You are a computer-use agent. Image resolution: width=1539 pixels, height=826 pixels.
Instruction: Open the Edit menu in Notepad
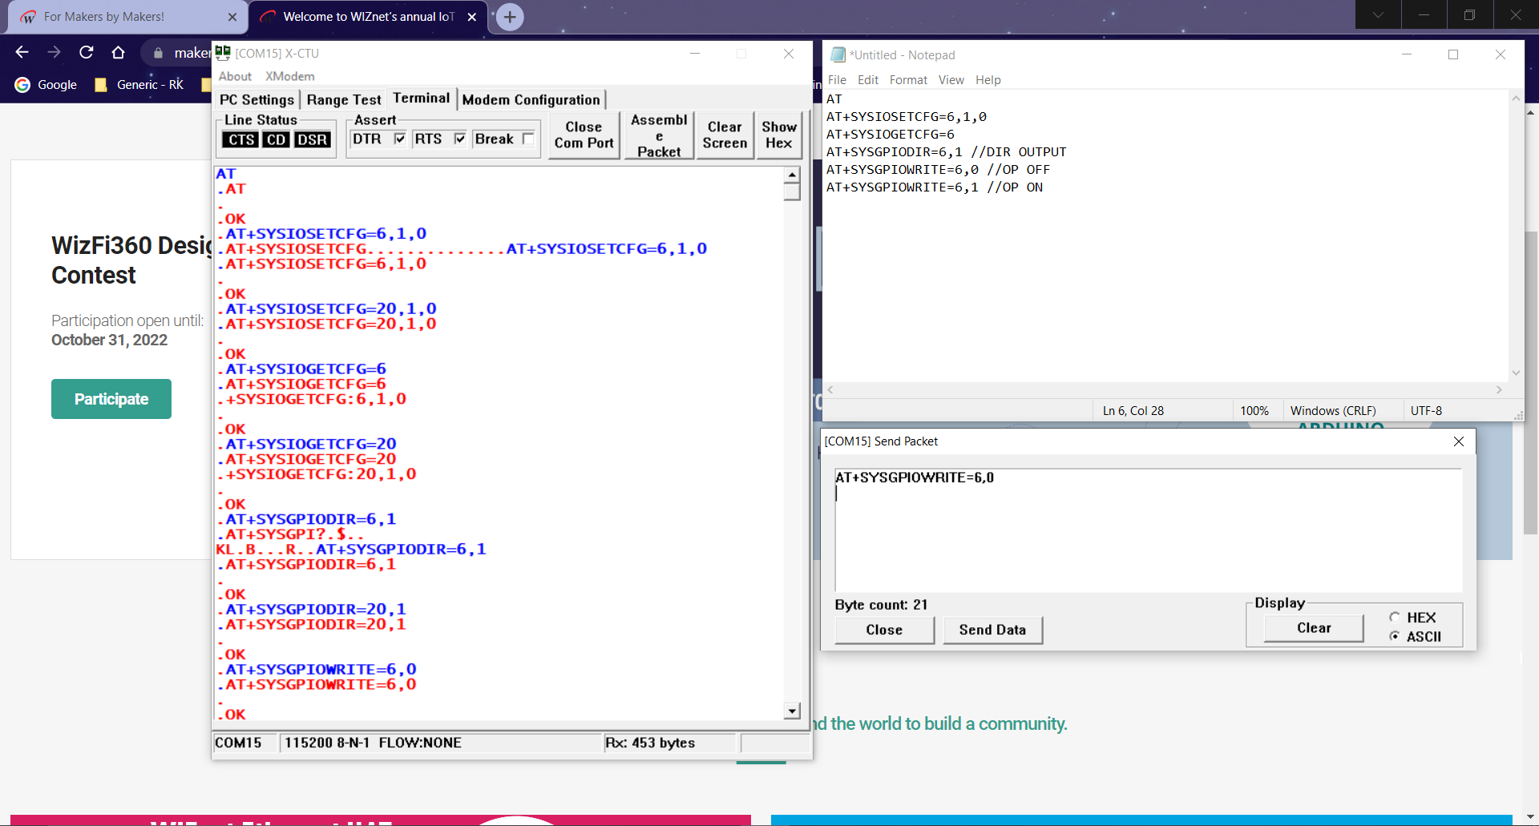(x=868, y=80)
